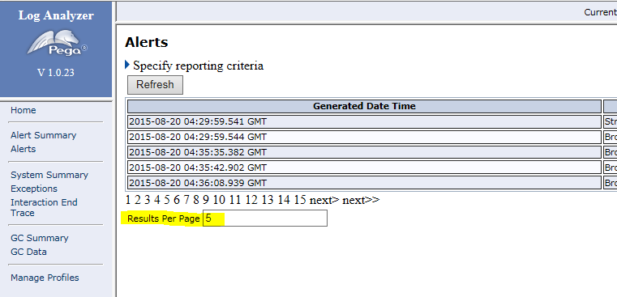Select row 2015-08-20 04:36:08.939 GMT
617x297 pixels.
[x=364, y=183]
